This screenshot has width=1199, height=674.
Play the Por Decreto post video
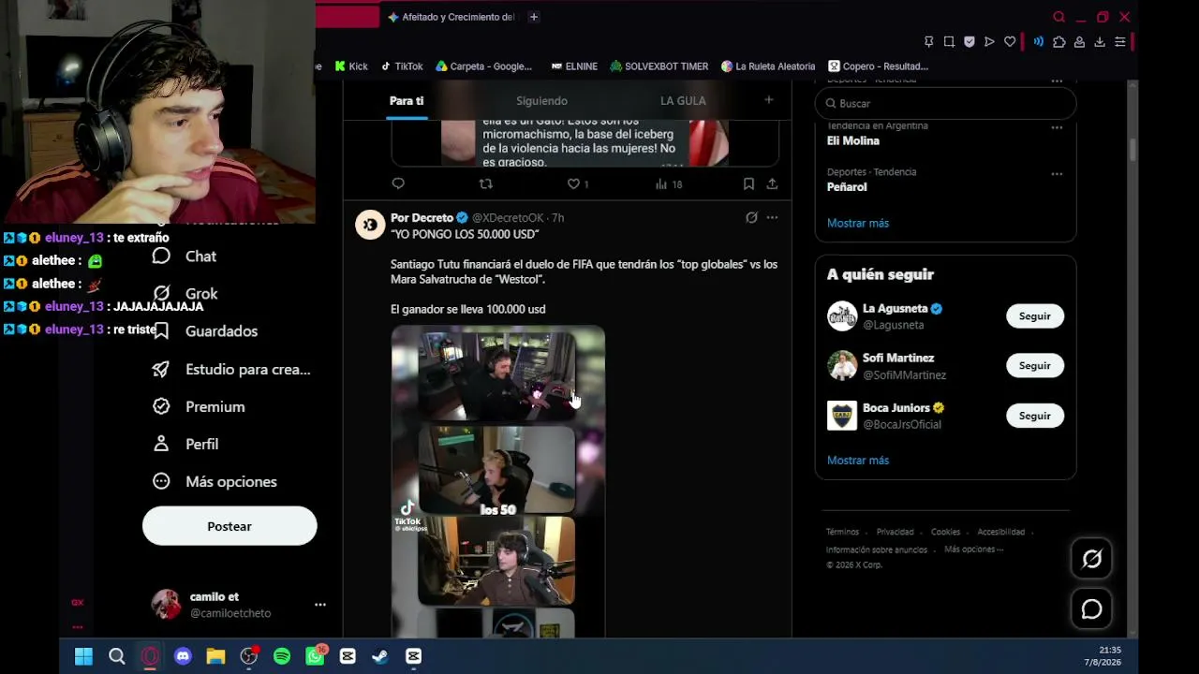(x=497, y=481)
